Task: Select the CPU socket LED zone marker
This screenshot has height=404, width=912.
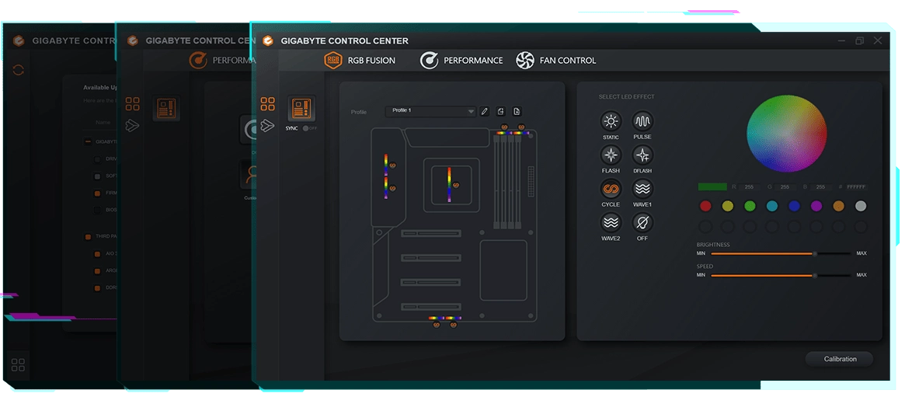Action: [456, 185]
